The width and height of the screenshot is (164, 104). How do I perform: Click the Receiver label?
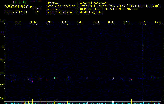coord(53,9)
